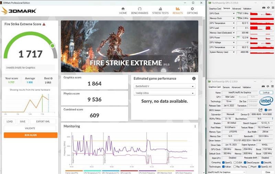Click the 3DMark logo

point(19,11)
